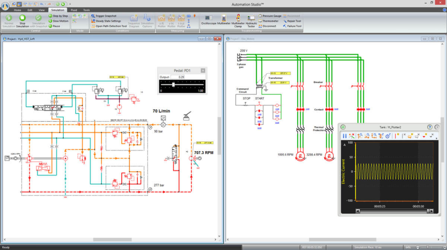Image resolution: width=447 pixels, height=250 pixels.
Task: Close the Pedal PD1 control panel
Action: click(203, 71)
